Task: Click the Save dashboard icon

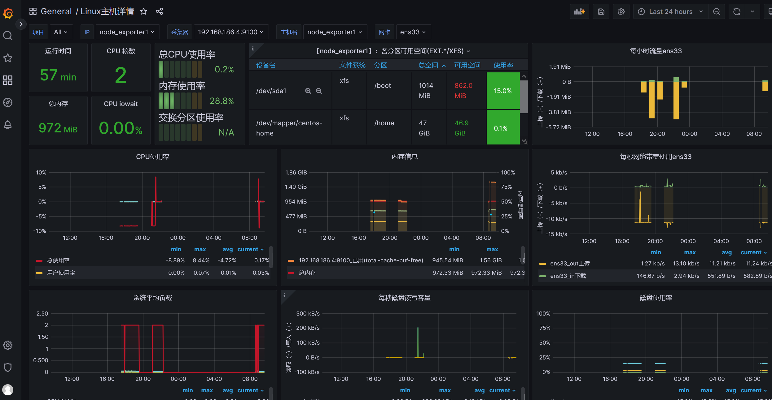Action: point(601,12)
